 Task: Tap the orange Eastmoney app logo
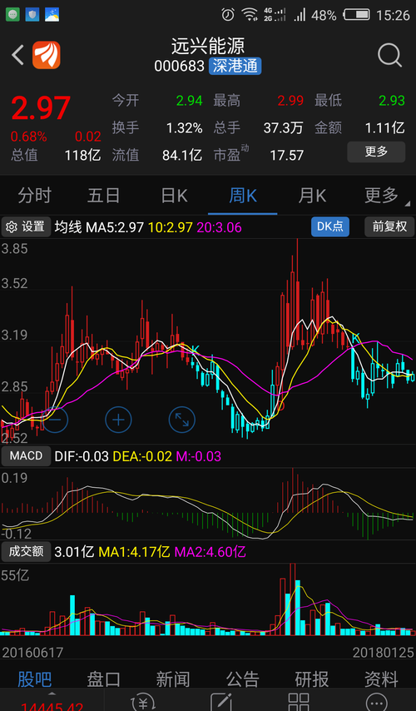[x=47, y=55]
